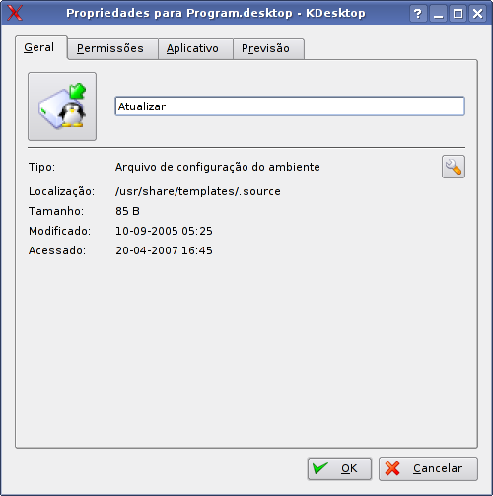Click the file icon chooser button
This screenshot has width=493, height=496.
(62, 106)
